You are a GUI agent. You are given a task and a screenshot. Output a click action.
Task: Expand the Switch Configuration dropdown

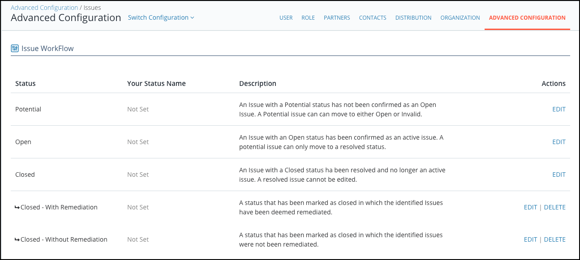(161, 17)
